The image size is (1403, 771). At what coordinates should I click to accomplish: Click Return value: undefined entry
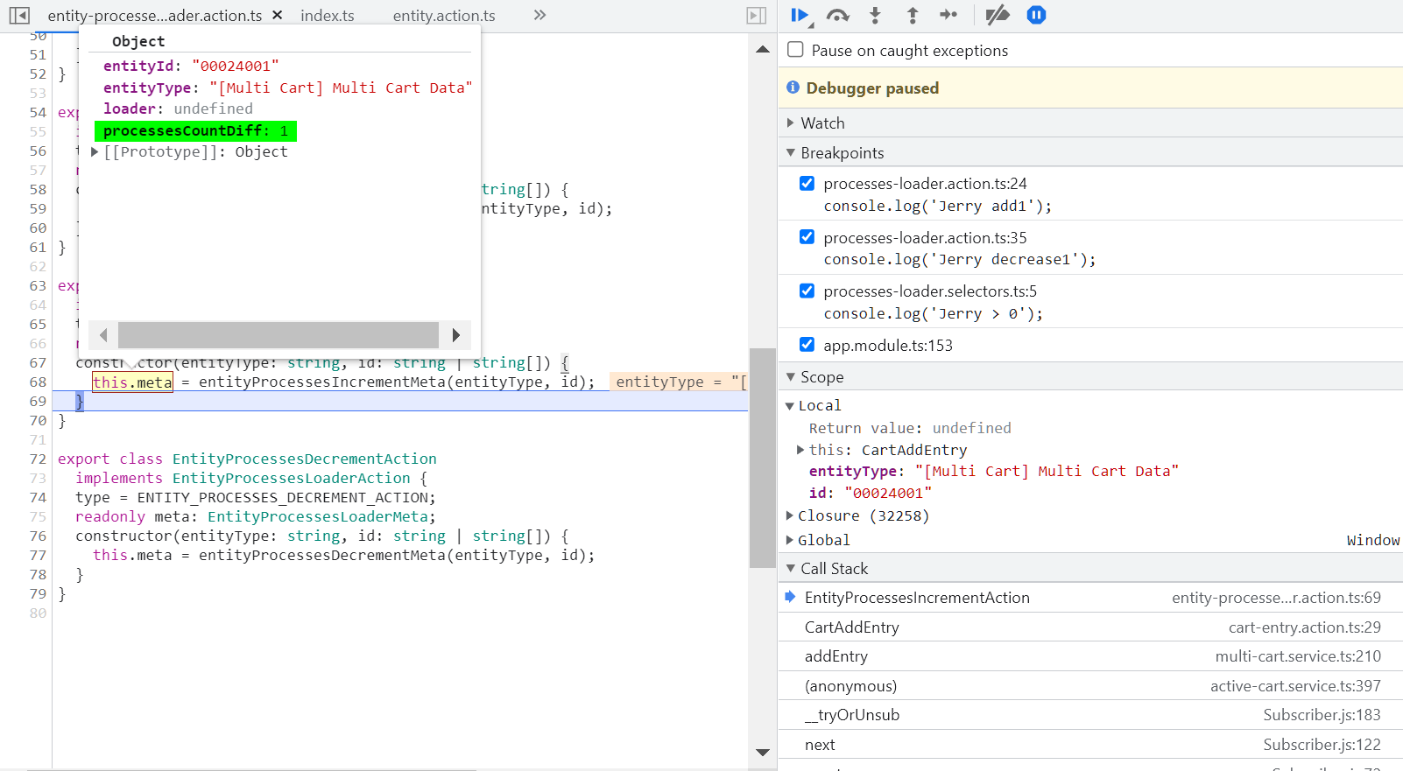pos(910,429)
